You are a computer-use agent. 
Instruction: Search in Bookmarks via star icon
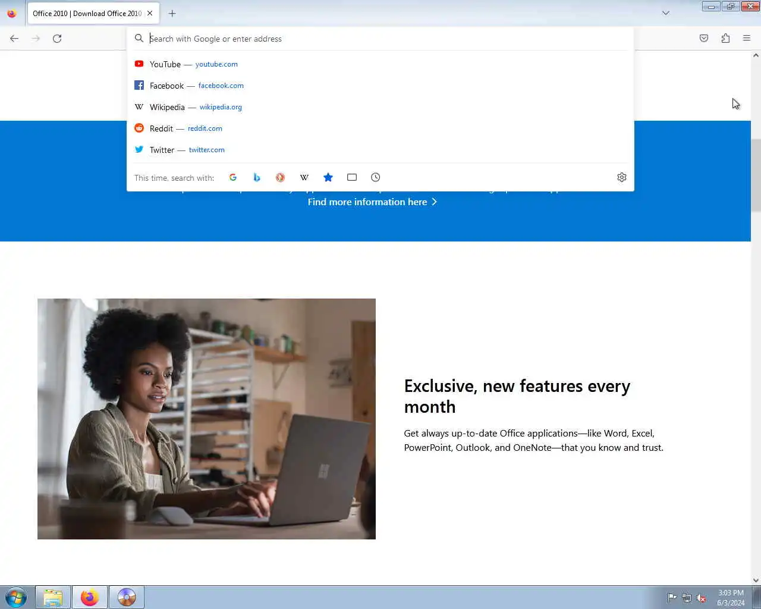[x=328, y=177]
